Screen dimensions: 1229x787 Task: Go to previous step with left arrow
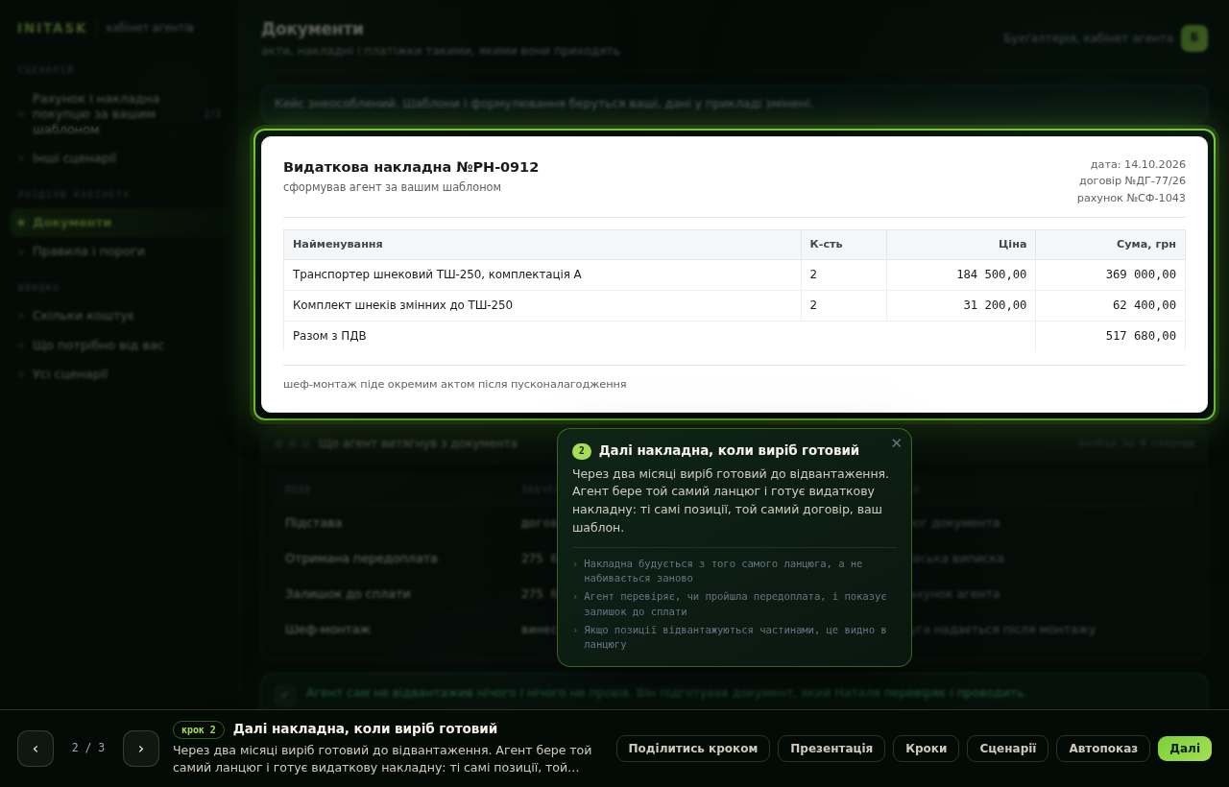[36, 749]
